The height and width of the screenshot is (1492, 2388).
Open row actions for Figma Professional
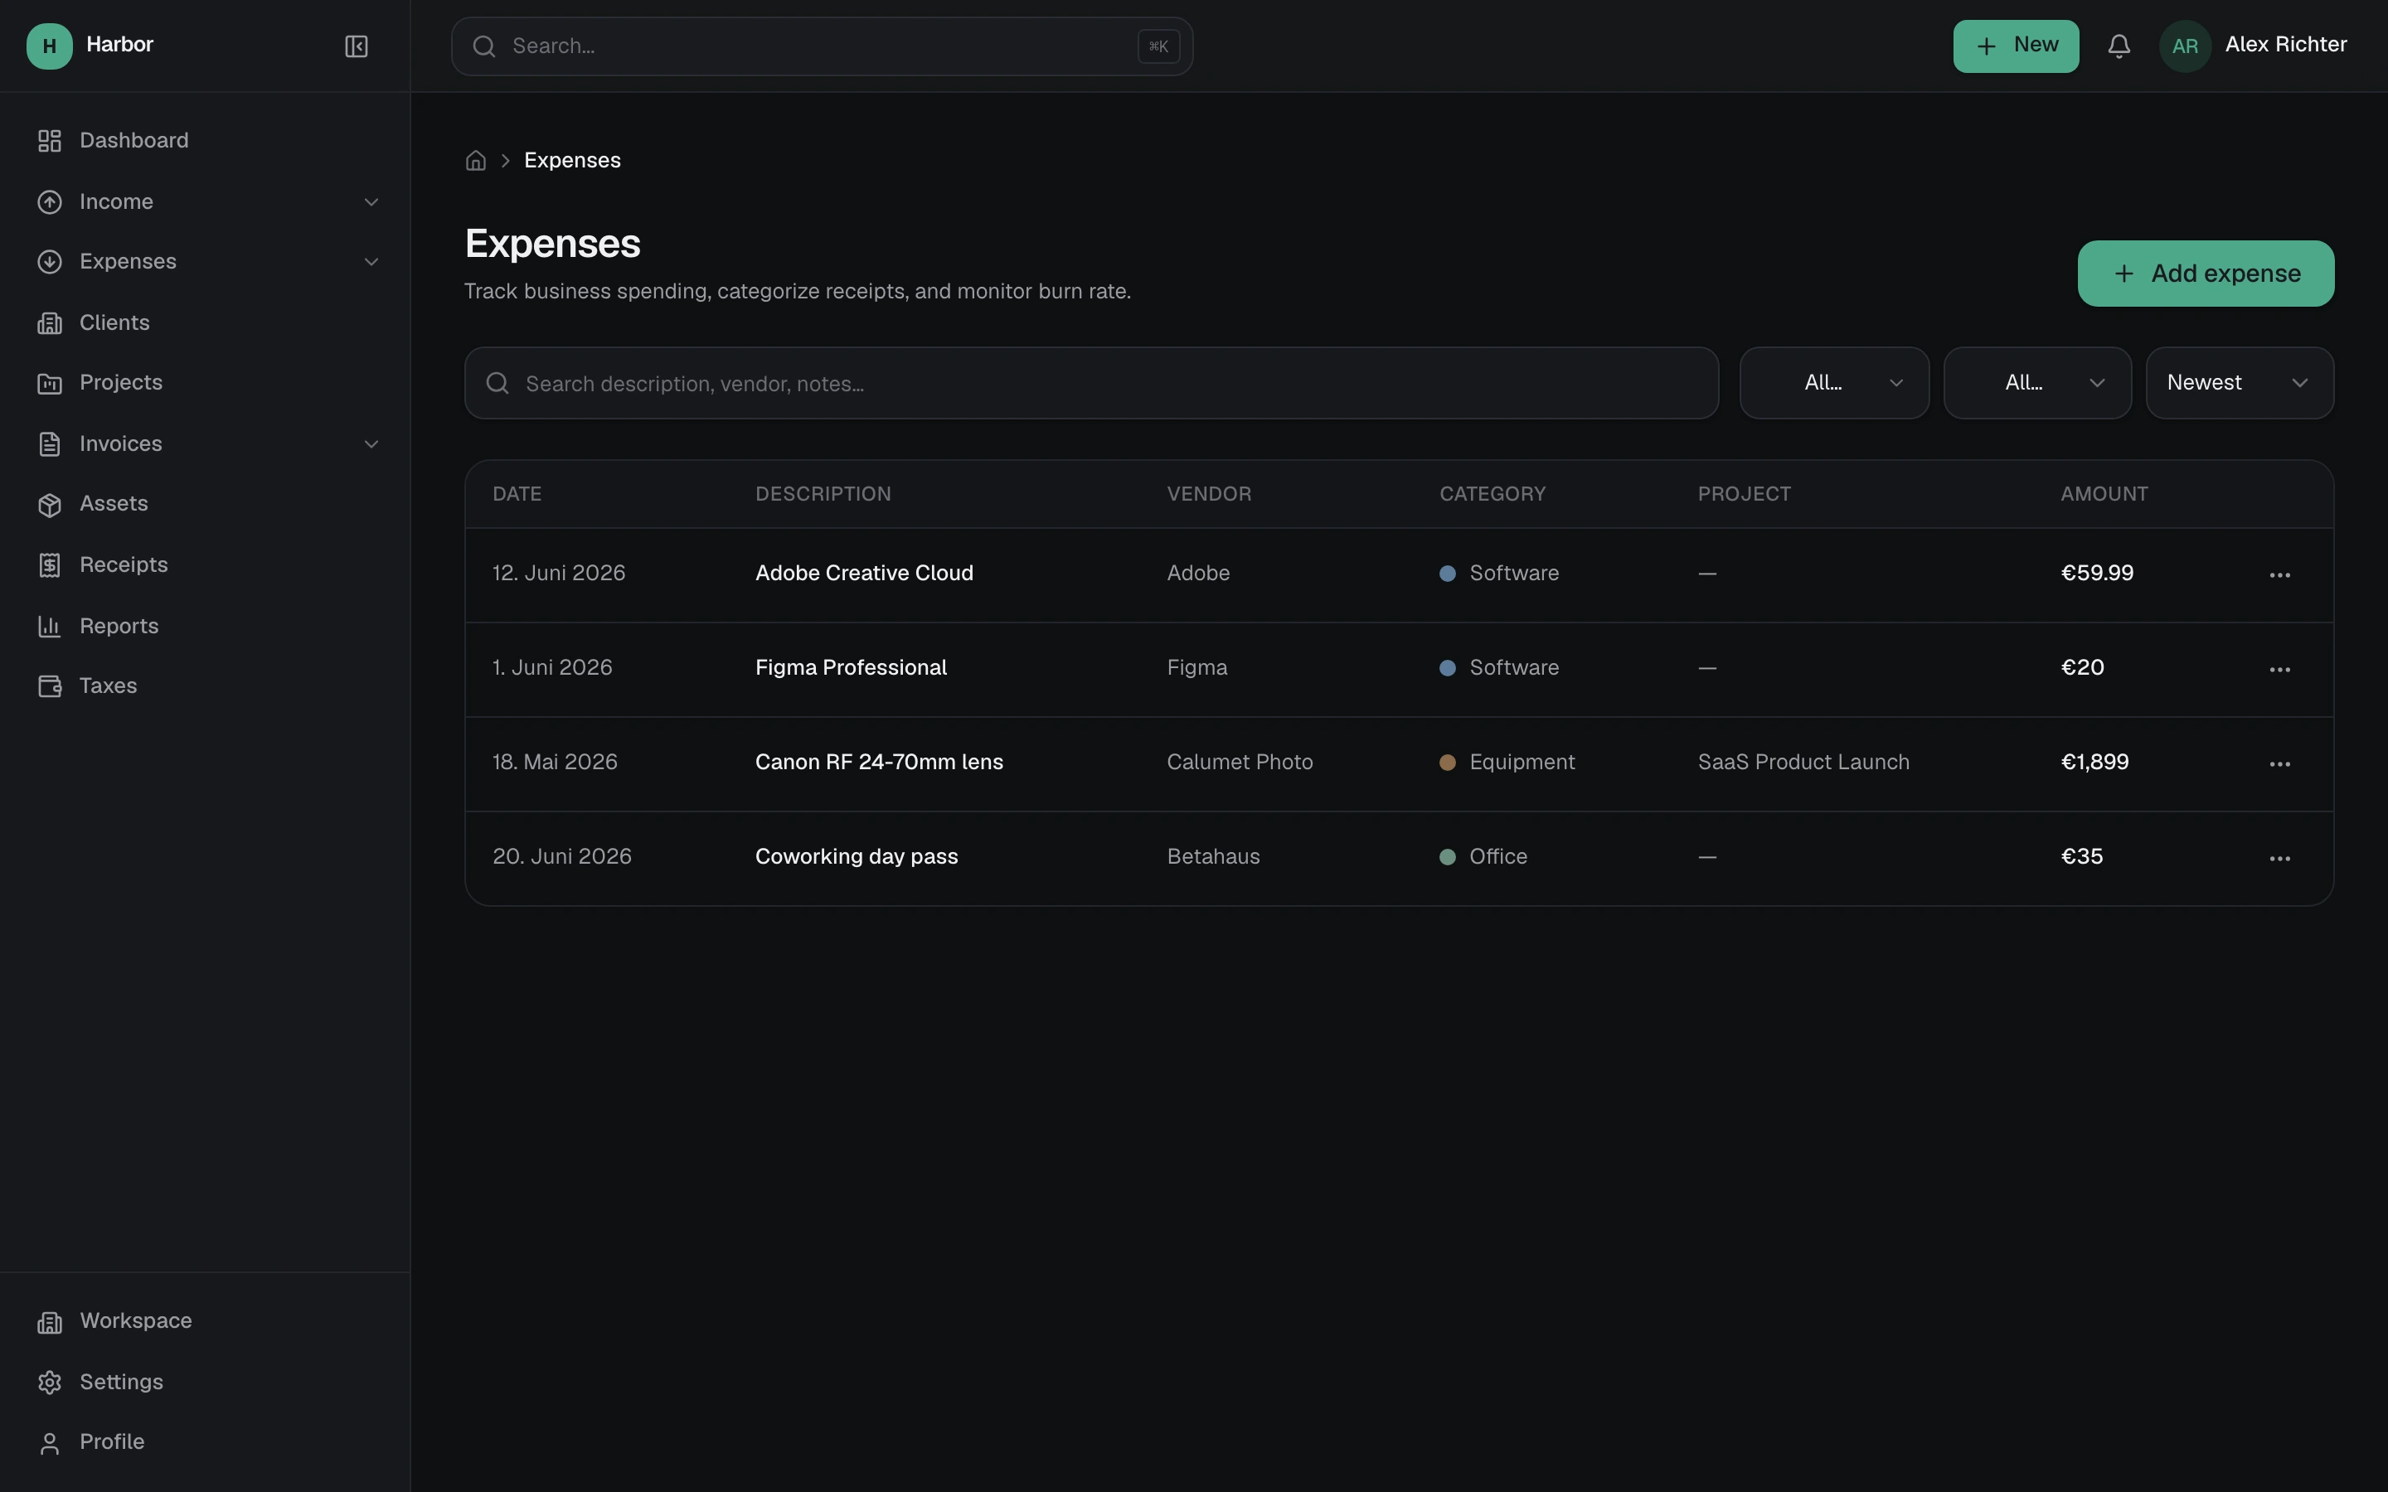[x=2279, y=670]
